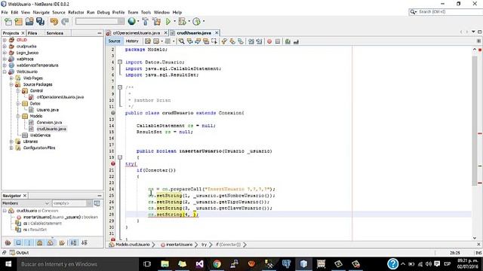Click the Visual Studio taskbar icon
This screenshot has width=483, height=271.
[199, 263]
